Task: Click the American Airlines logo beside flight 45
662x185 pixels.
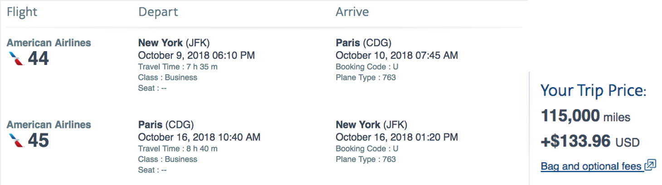Action: pyautogui.click(x=16, y=140)
